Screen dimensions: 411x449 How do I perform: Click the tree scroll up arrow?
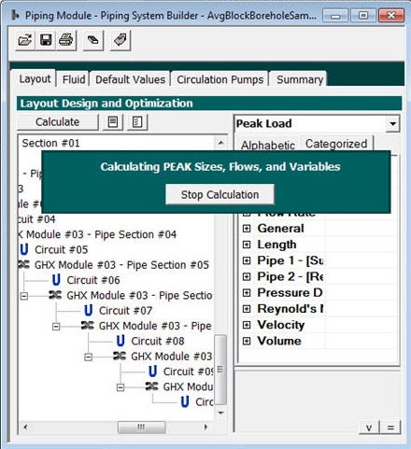220,143
